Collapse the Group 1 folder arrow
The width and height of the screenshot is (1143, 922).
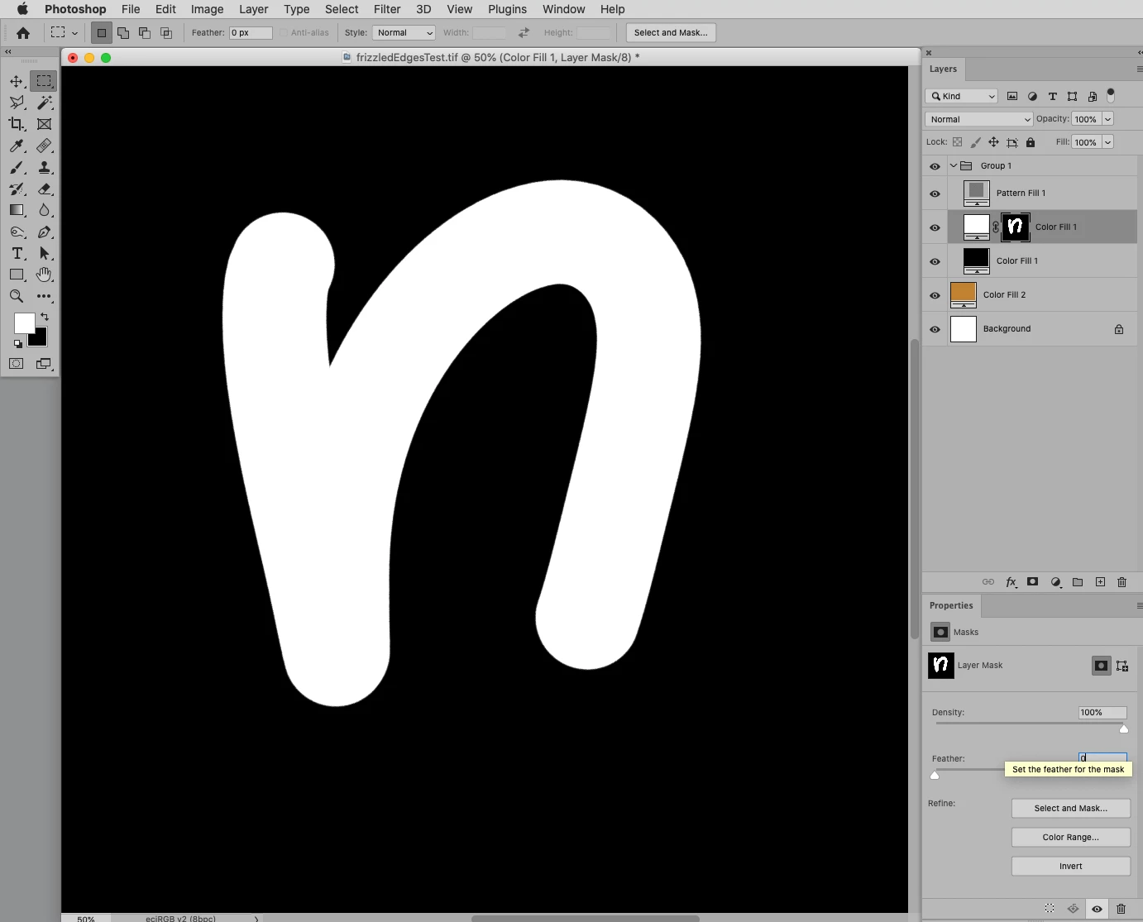coord(953,165)
